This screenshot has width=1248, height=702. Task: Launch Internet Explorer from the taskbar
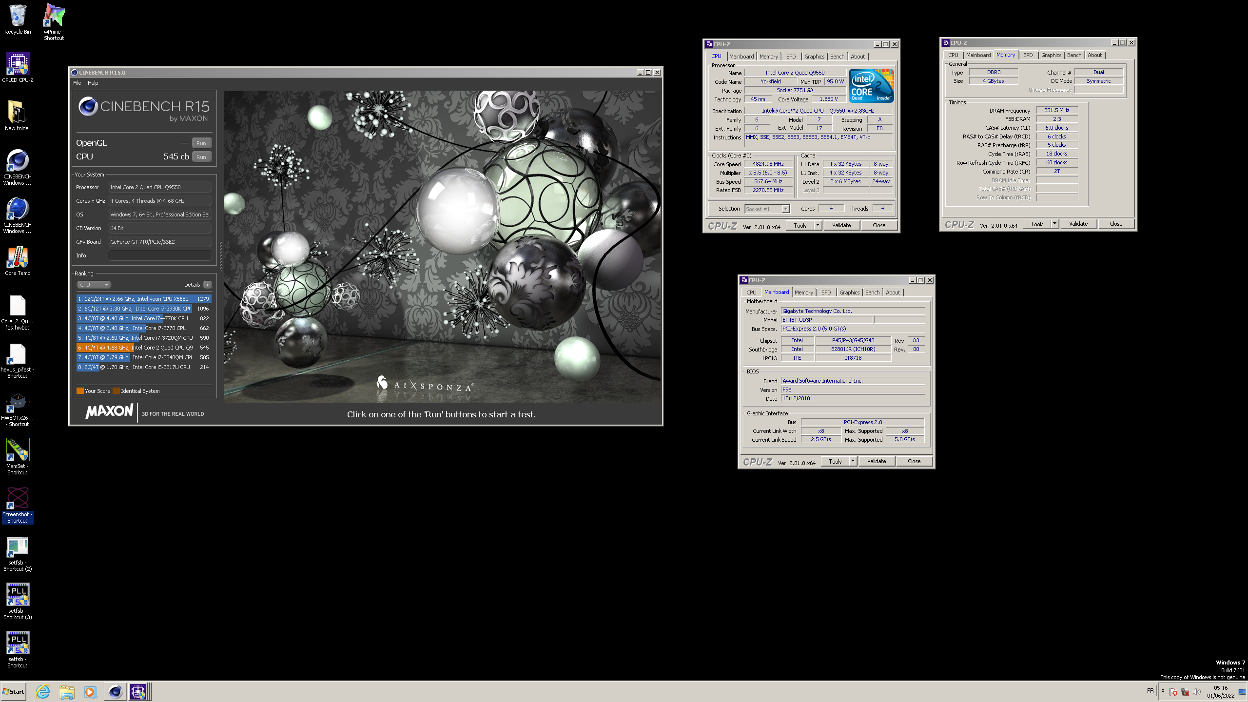pyautogui.click(x=43, y=691)
